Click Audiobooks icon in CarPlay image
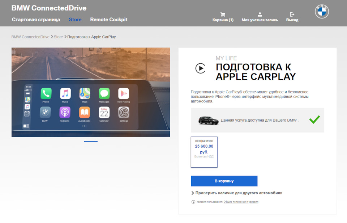This screenshot has height=223, width=347. pos(84,113)
